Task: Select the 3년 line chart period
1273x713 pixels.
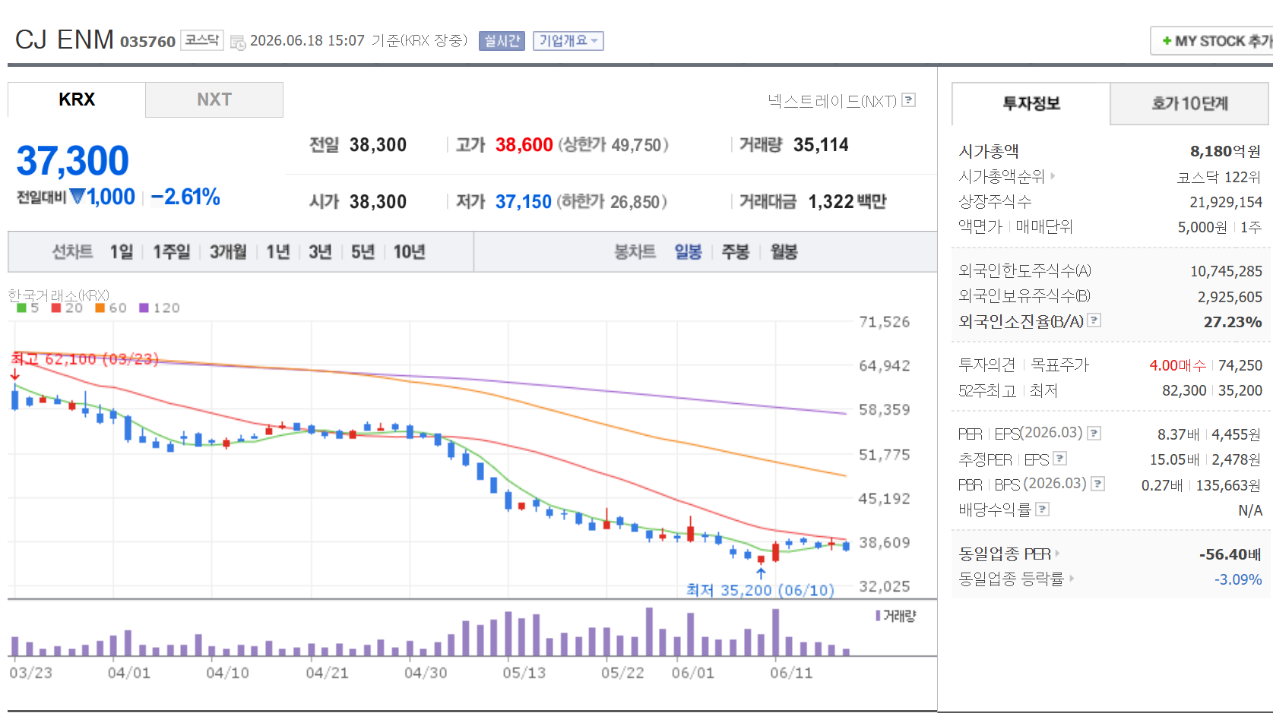Action: (x=320, y=252)
